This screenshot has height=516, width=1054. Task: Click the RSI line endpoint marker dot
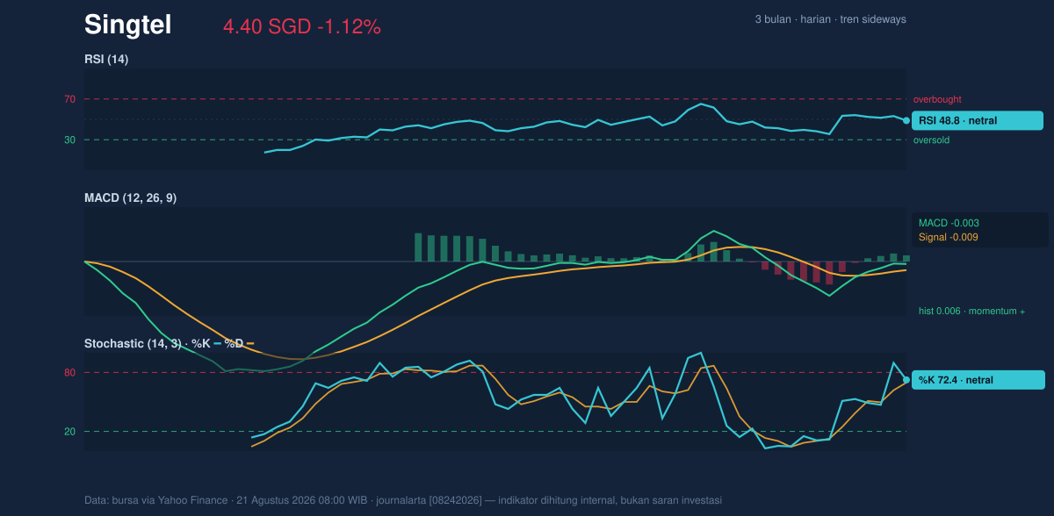pyautogui.click(x=906, y=120)
